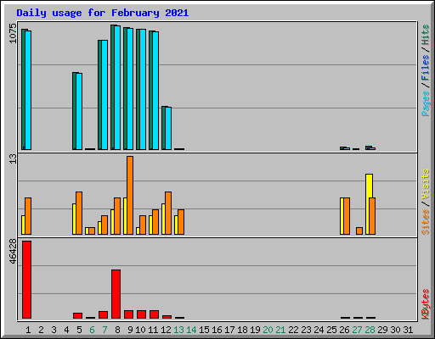Click the 46428 axis value

coord(13,251)
